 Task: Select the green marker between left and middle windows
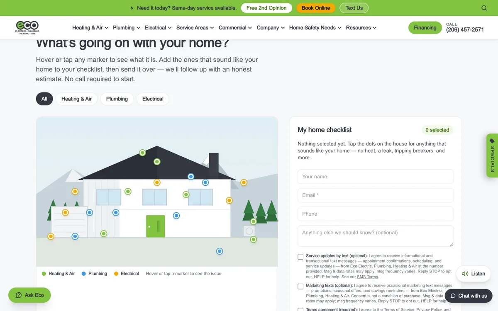pos(128,192)
